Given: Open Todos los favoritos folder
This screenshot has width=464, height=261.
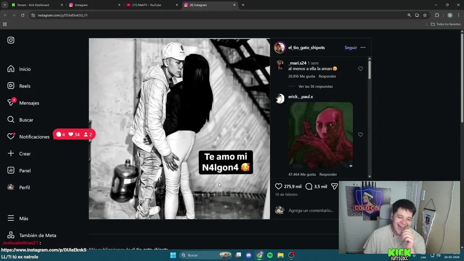Looking at the screenshot, I should tap(446, 24).
